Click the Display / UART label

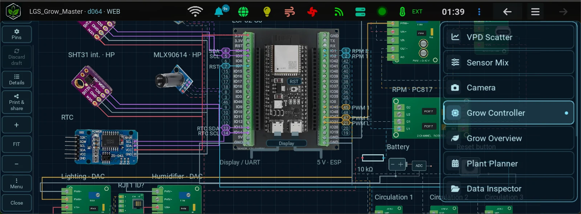pos(240,162)
